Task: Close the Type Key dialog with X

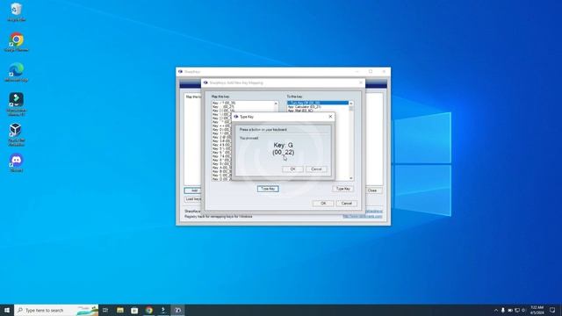Action: 330,117
